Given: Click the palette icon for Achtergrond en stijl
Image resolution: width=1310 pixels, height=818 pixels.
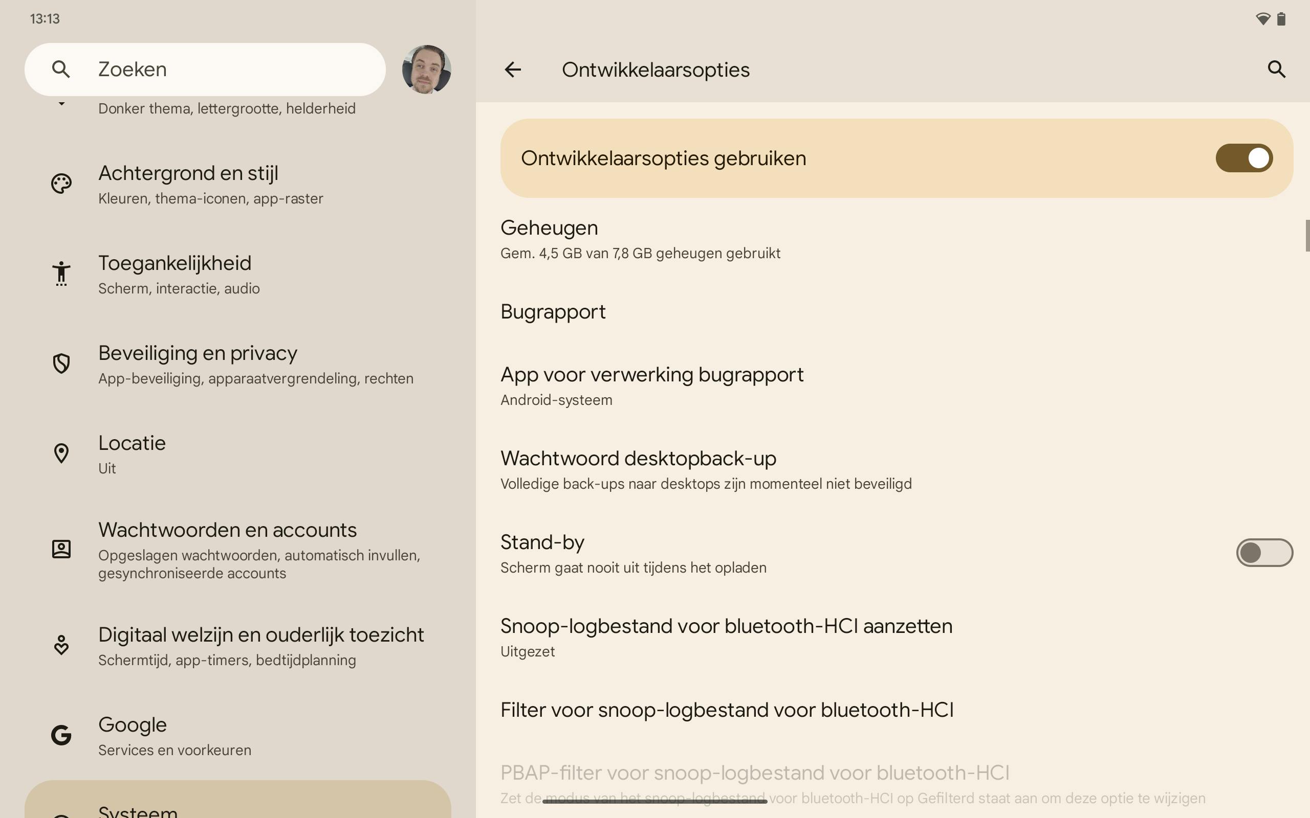Looking at the screenshot, I should (x=61, y=184).
